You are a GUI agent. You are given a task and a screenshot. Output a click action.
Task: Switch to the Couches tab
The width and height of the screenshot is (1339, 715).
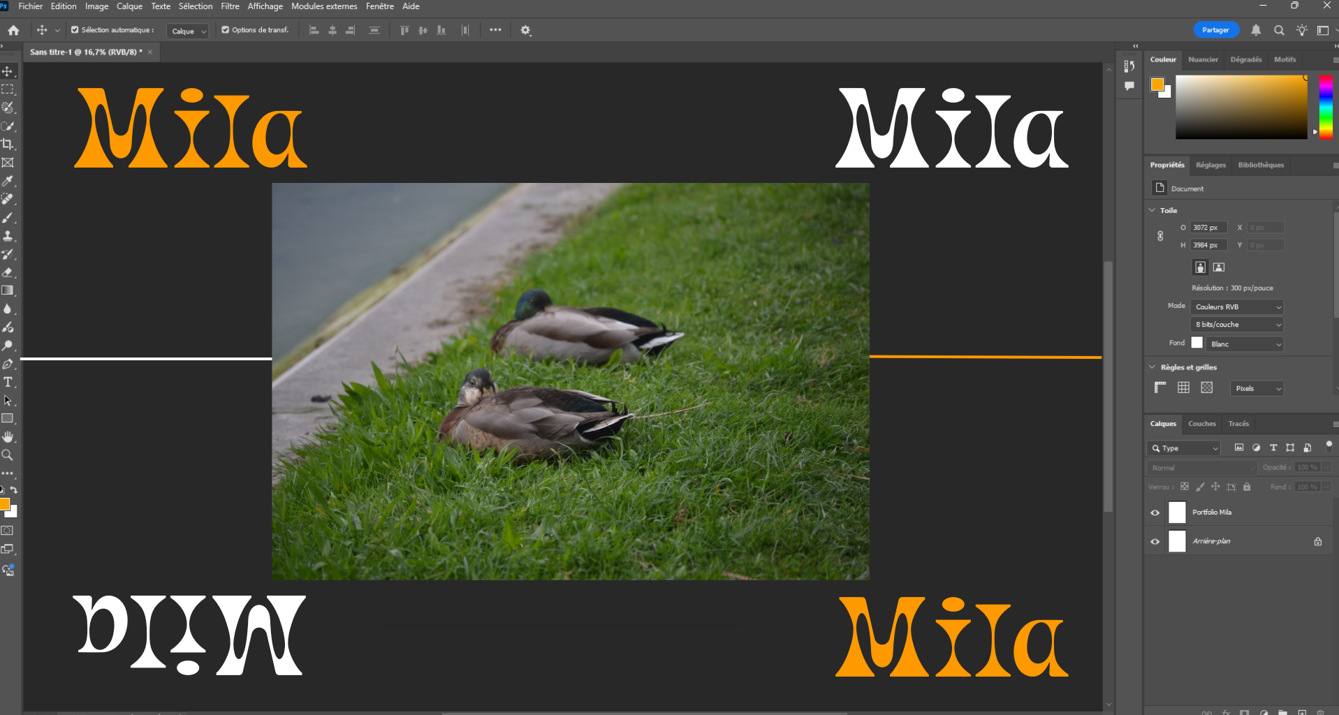(x=1201, y=424)
